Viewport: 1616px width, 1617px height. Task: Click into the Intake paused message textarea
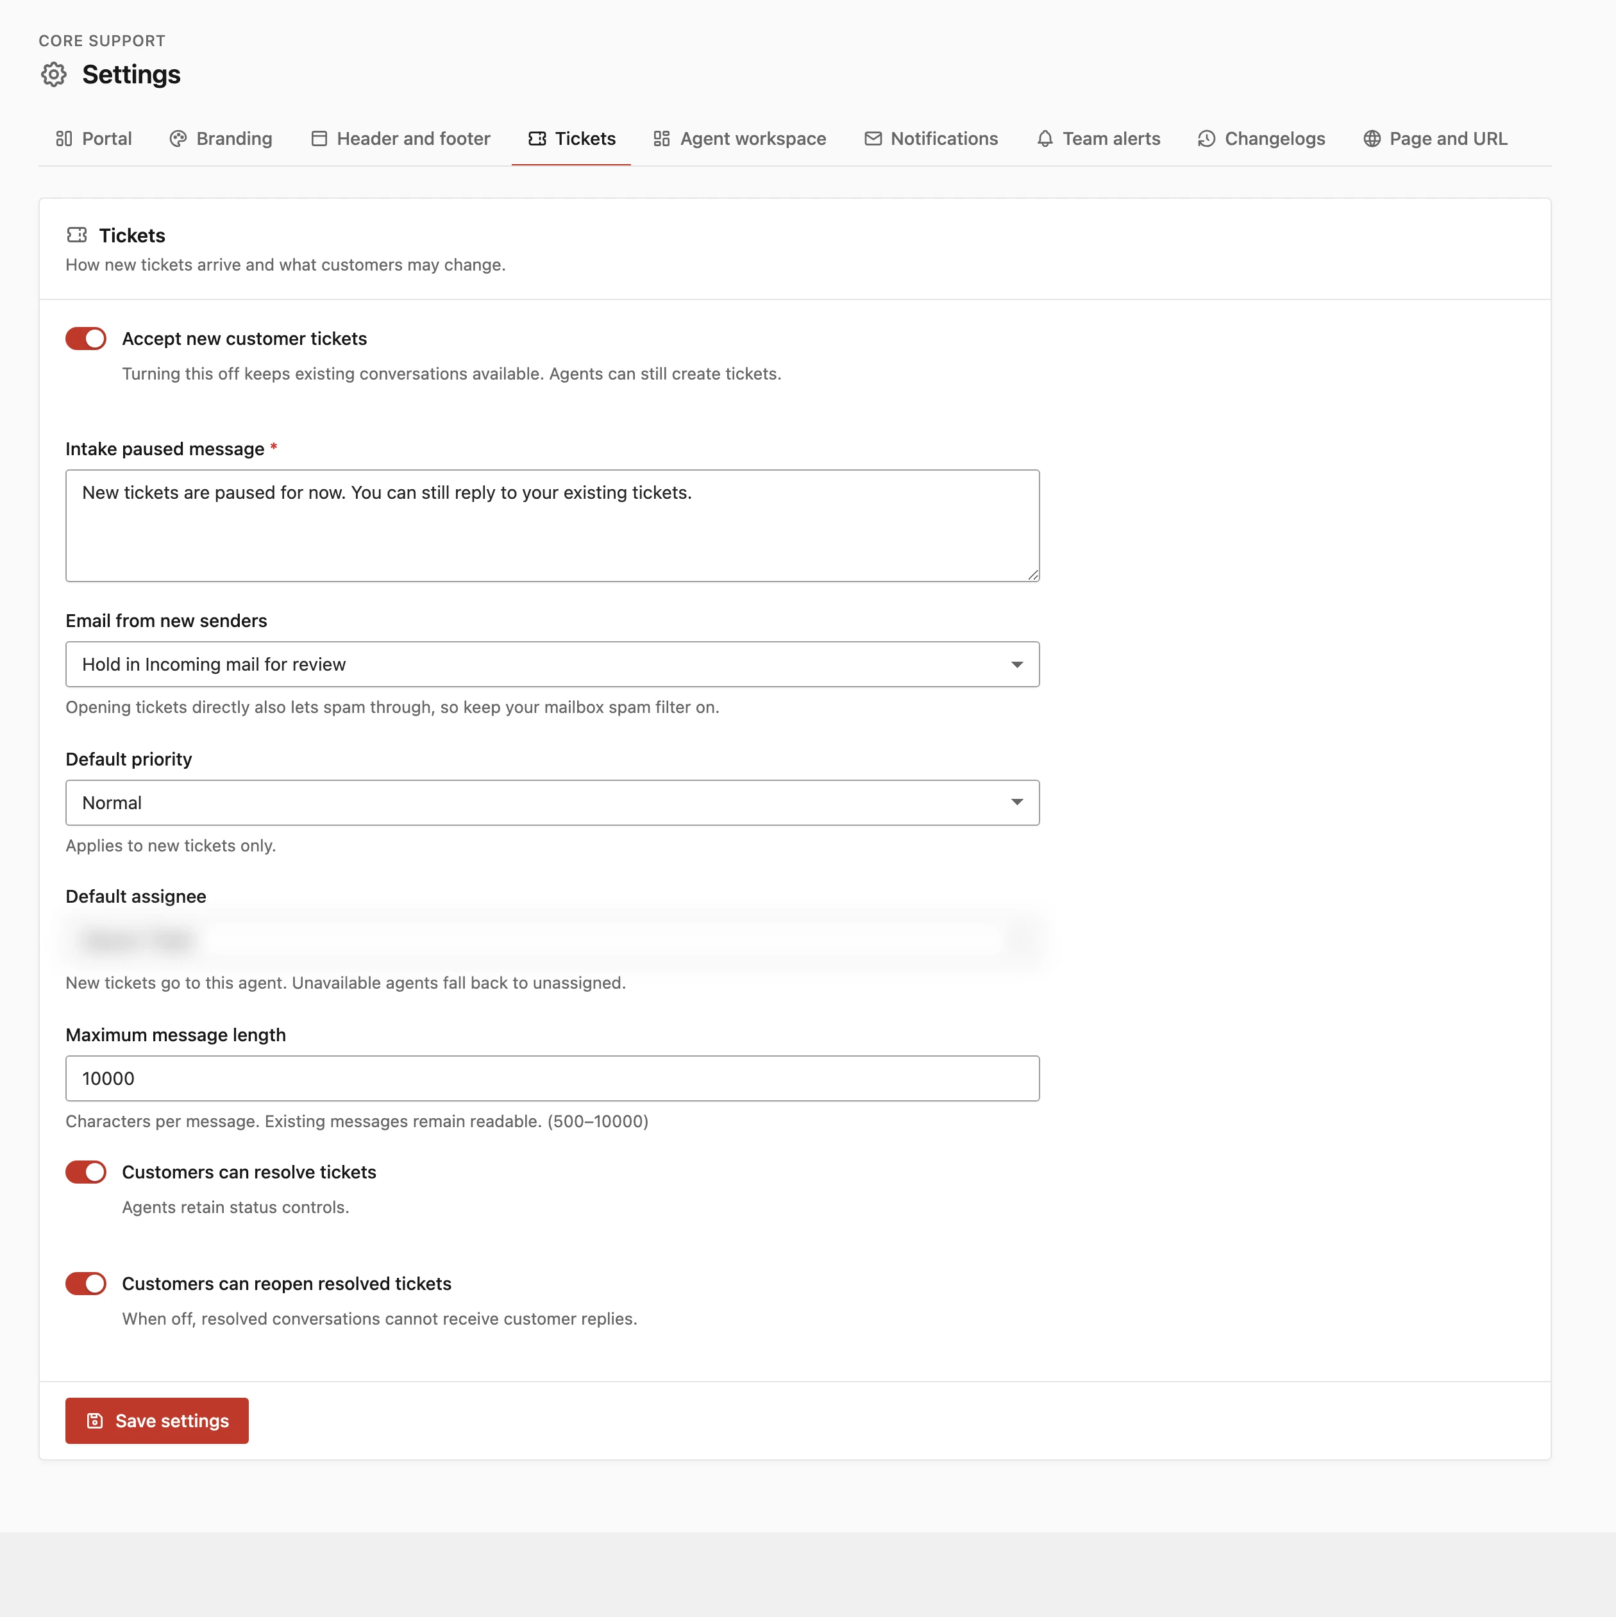coord(553,526)
